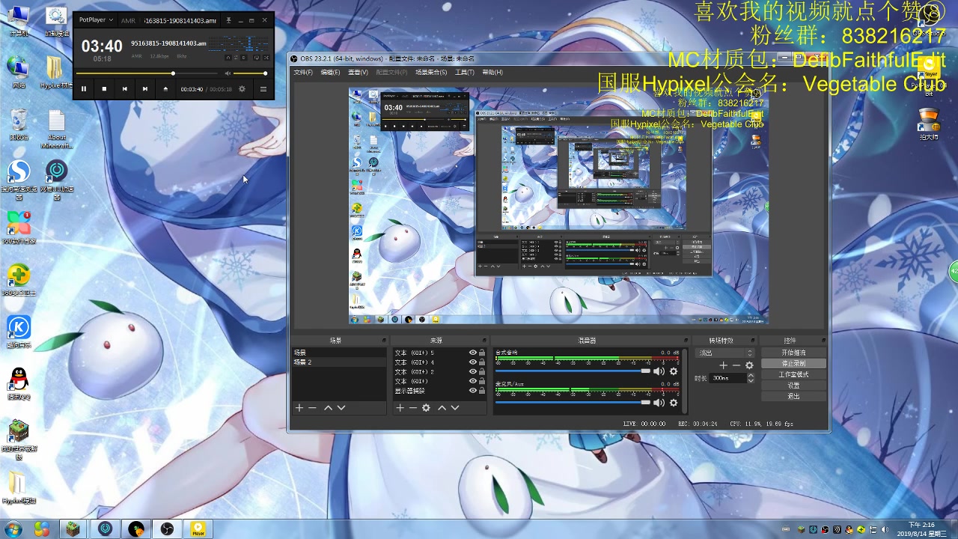958x539 pixels.
Task: Select 场景 in OBS scenes list
Action: coord(339,353)
